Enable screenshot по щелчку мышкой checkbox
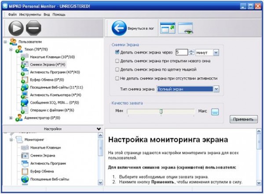 coord(117,69)
